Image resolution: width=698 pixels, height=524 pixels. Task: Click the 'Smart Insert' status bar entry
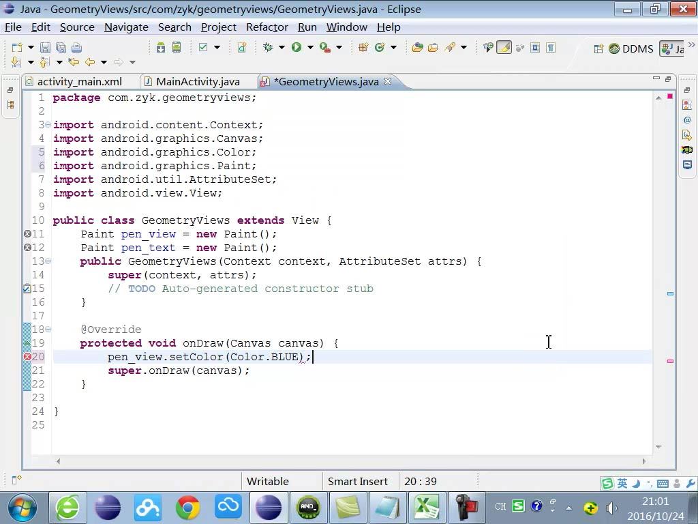click(357, 481)
